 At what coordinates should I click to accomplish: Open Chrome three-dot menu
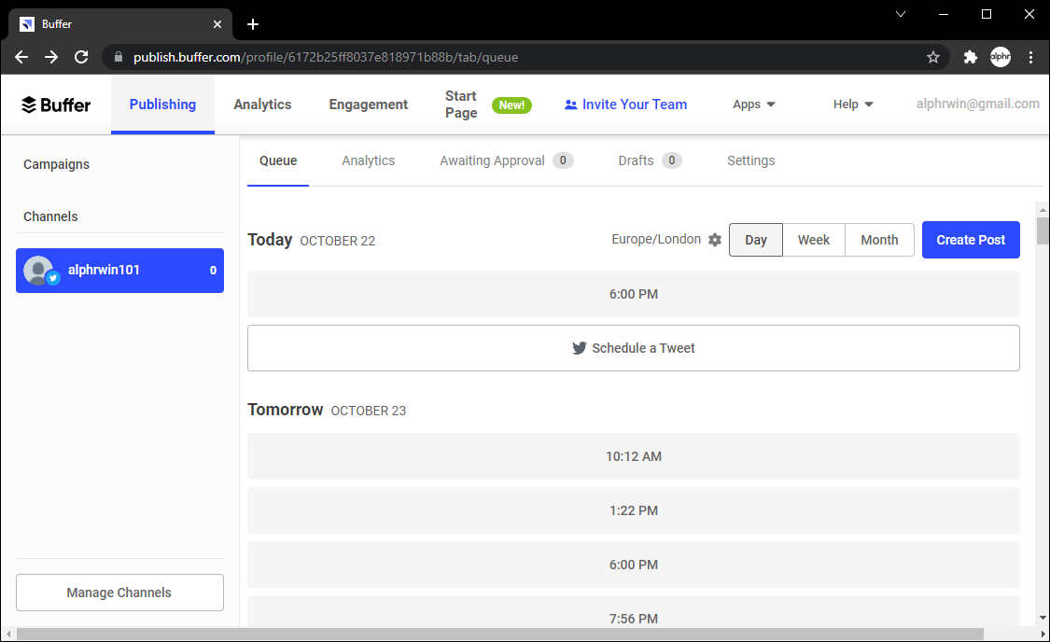click(x=1031, y=57)
